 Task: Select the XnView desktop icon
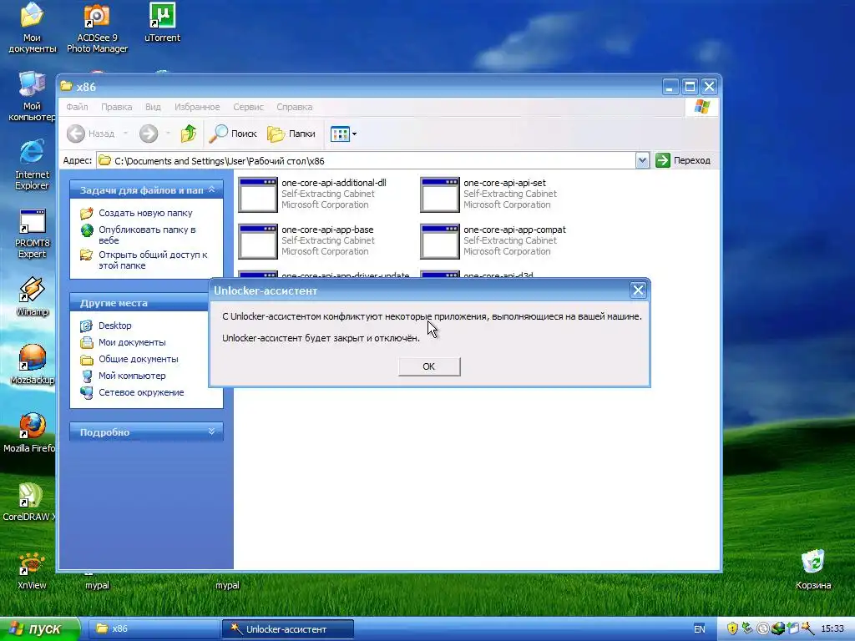(31, 563)
